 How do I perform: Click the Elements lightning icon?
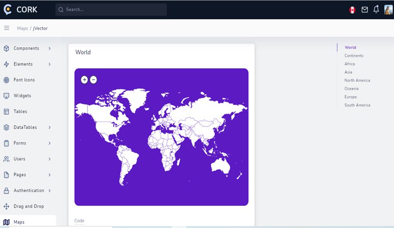click(7, 64)
